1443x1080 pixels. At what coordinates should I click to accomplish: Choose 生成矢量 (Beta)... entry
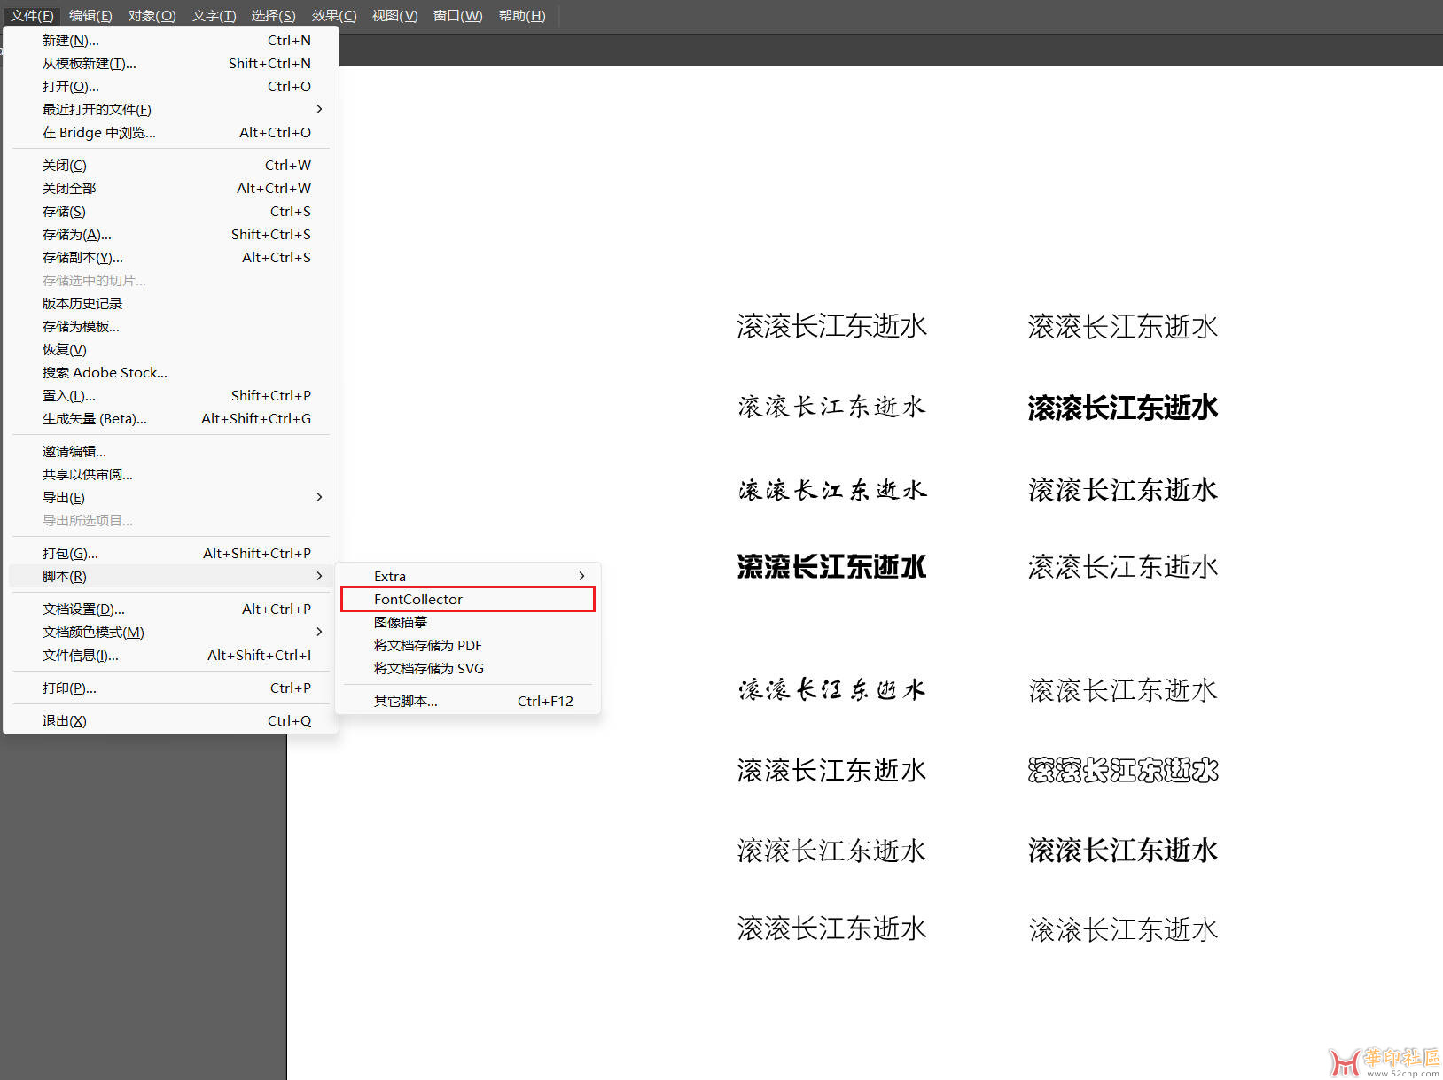[x=171, y=419]
